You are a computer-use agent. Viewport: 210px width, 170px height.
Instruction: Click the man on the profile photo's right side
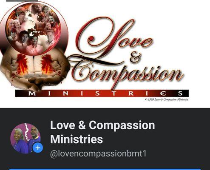[x=33, y=136]
